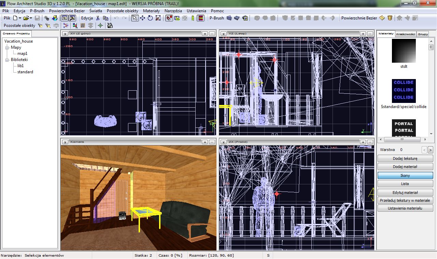Click the Dodaj teksturę button
437x259 pixels.
[405, 158]
